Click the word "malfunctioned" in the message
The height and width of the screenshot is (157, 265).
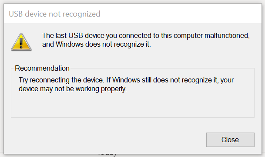coord(227,36)
